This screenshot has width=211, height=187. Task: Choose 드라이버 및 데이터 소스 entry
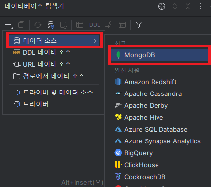tap(54, 93)
